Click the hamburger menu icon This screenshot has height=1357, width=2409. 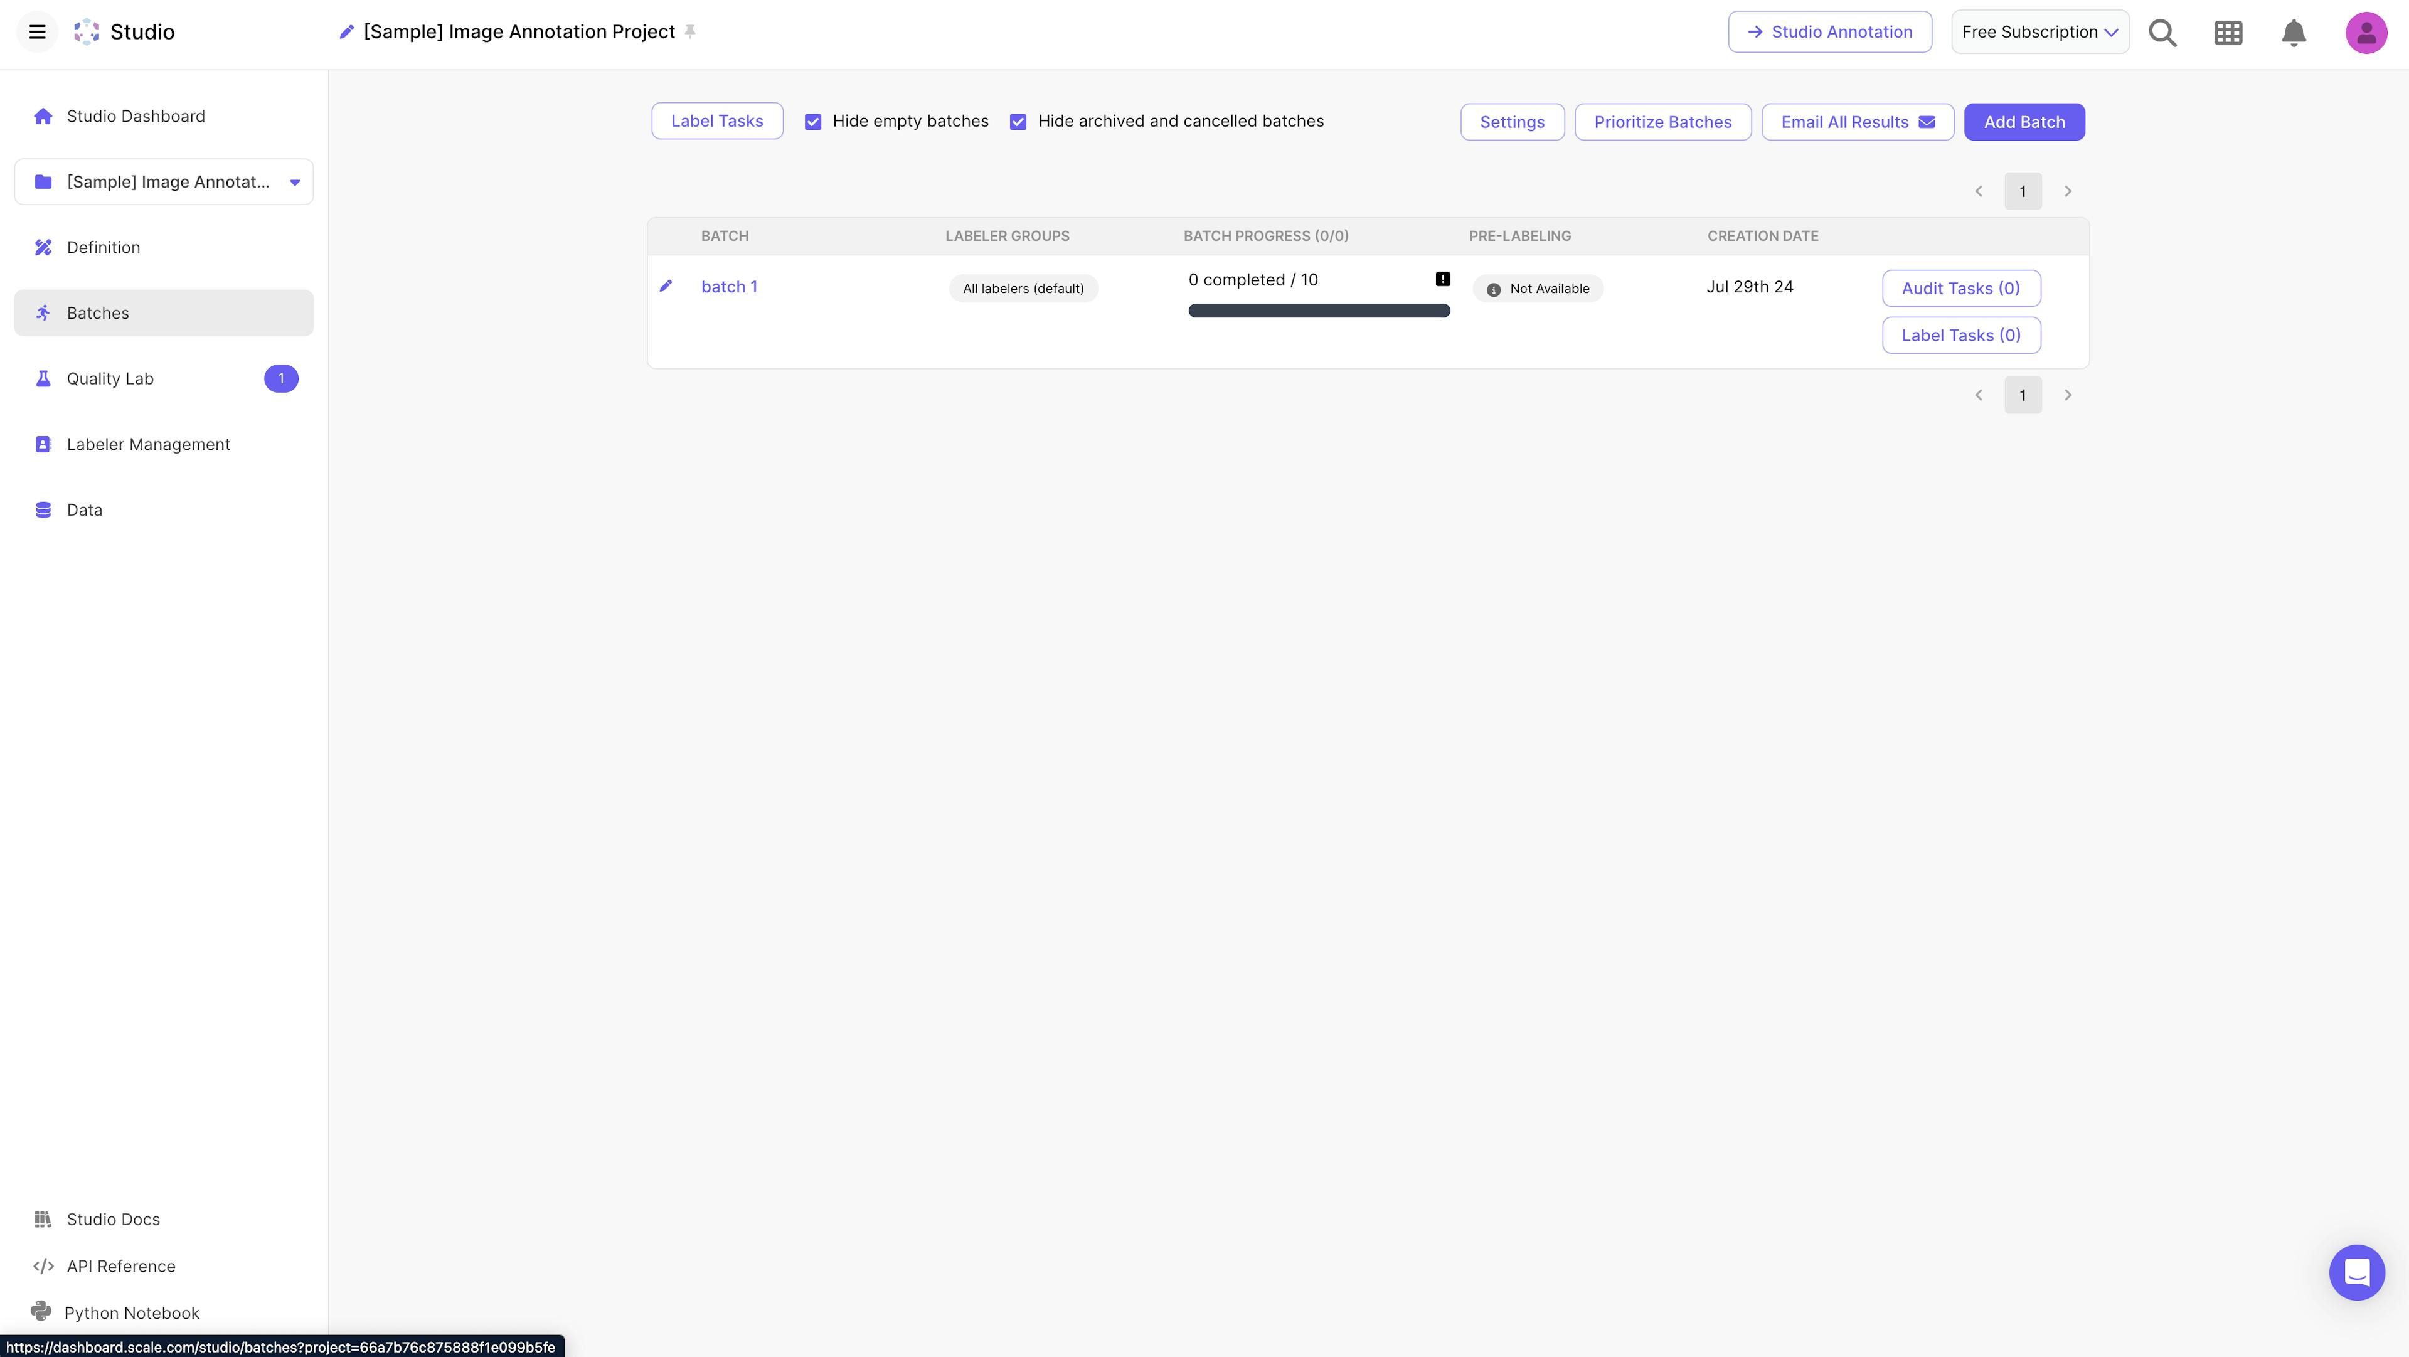coord(38,32)
